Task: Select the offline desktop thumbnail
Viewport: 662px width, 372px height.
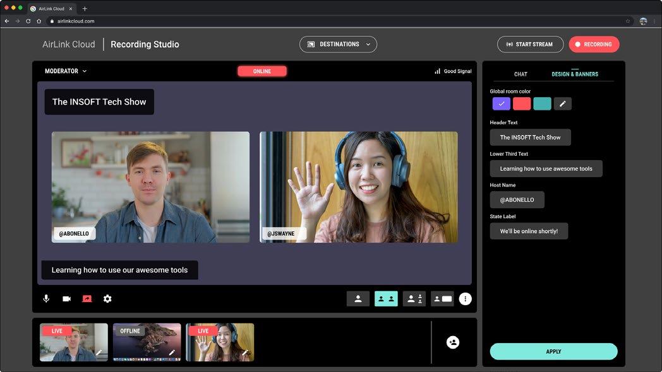Action: (x=147, y=342)
